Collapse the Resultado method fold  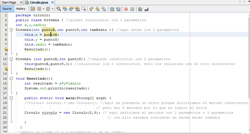click(x=11, y=79)
